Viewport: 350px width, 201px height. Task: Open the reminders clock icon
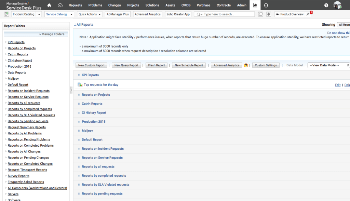pyautogui.click(x=260, y=14)
